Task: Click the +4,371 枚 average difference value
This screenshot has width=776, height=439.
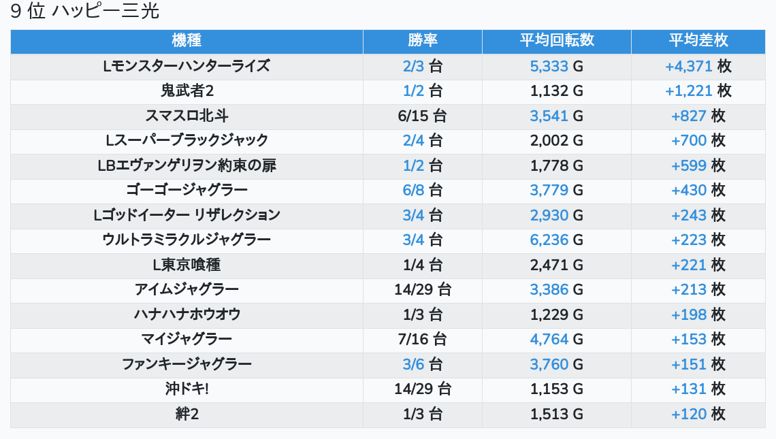Action: (698, 66)
